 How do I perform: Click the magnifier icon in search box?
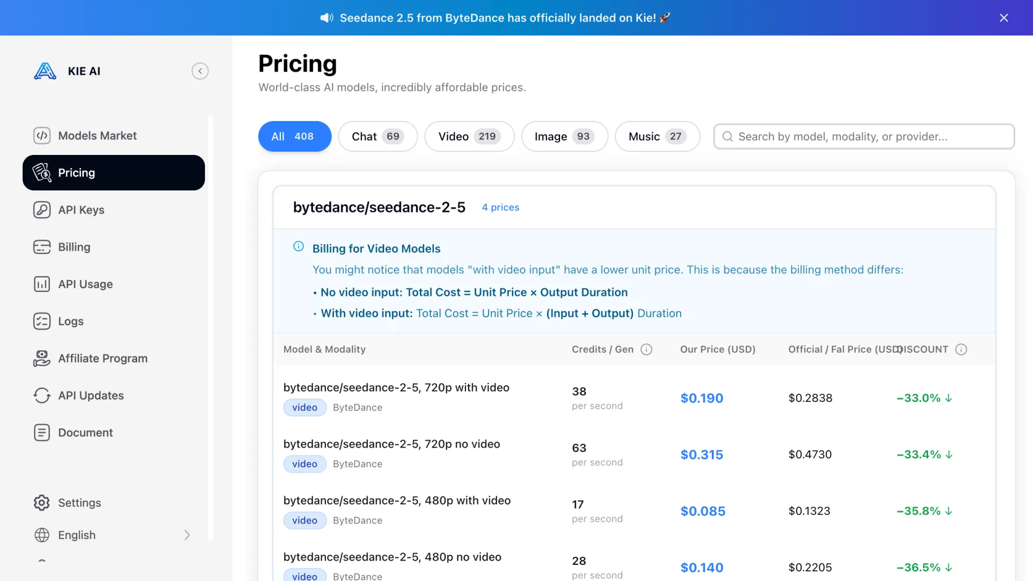tap(727, 137)
